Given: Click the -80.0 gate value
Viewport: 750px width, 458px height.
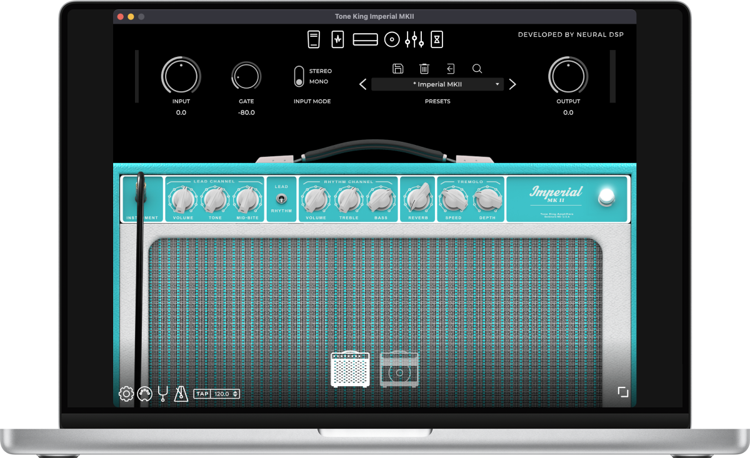Looking at the screenshot, I should (246, 112).
